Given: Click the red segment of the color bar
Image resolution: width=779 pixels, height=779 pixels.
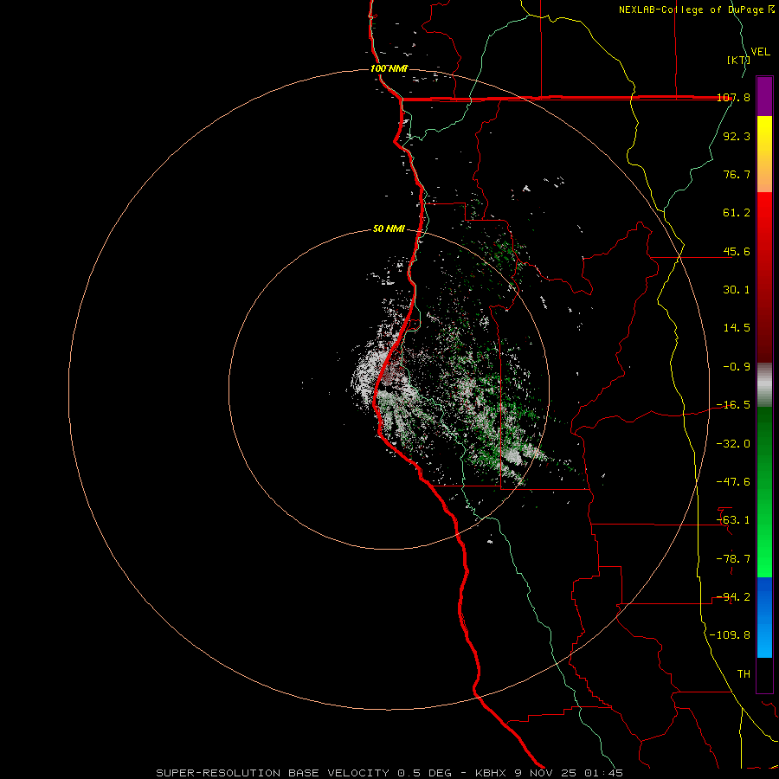Looking at the screenshot, I should [x=764, y=277].
